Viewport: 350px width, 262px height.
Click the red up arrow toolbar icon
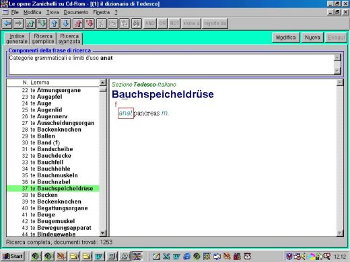77,24
